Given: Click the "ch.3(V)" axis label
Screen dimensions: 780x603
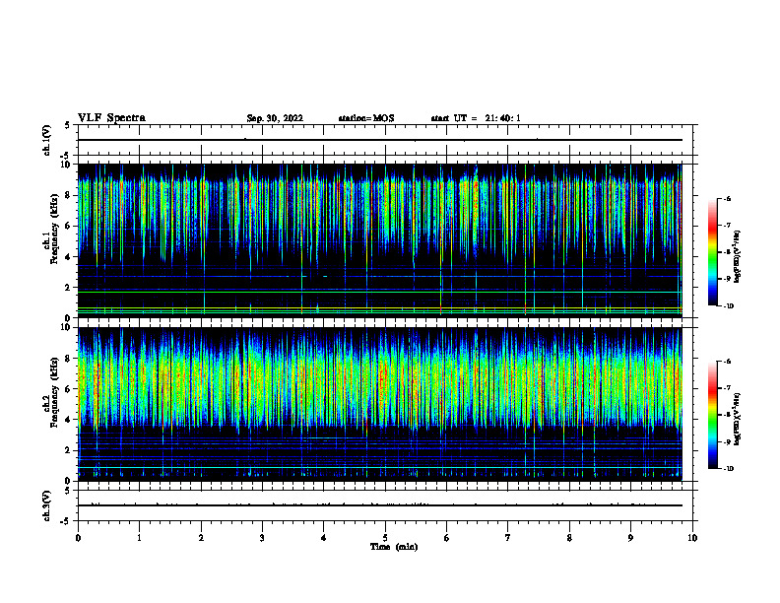Looking at the screenshot, I should click(46, 505).
